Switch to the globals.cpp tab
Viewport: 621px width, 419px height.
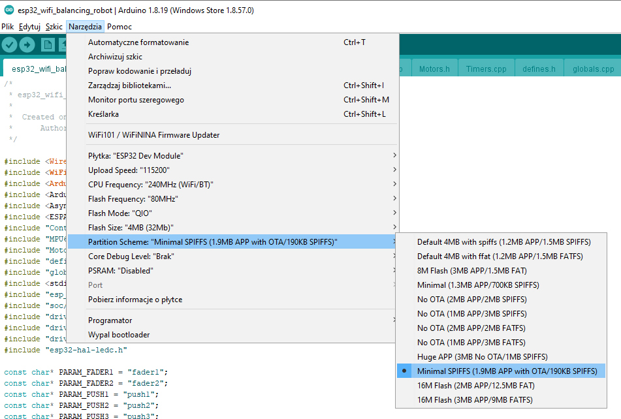coord(593,69)
